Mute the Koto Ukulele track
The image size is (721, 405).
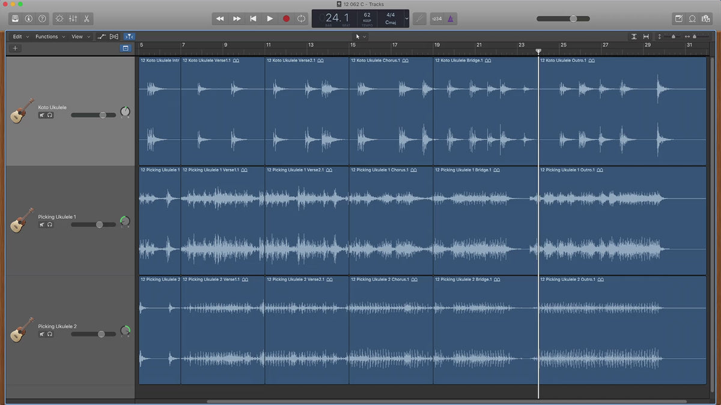[x=42, y=115]
